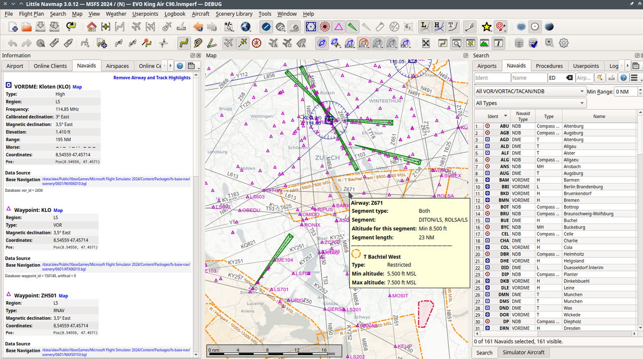This screenshot has height=359, width=643.
Task: Toggle low-altitude airways L button
Action: point(425,27)
